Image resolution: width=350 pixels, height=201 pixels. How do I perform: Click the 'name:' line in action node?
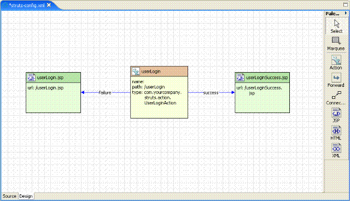tap(138, 82)
